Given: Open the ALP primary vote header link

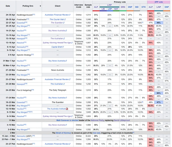Looking at the screenshot, I should pos(96,7).
